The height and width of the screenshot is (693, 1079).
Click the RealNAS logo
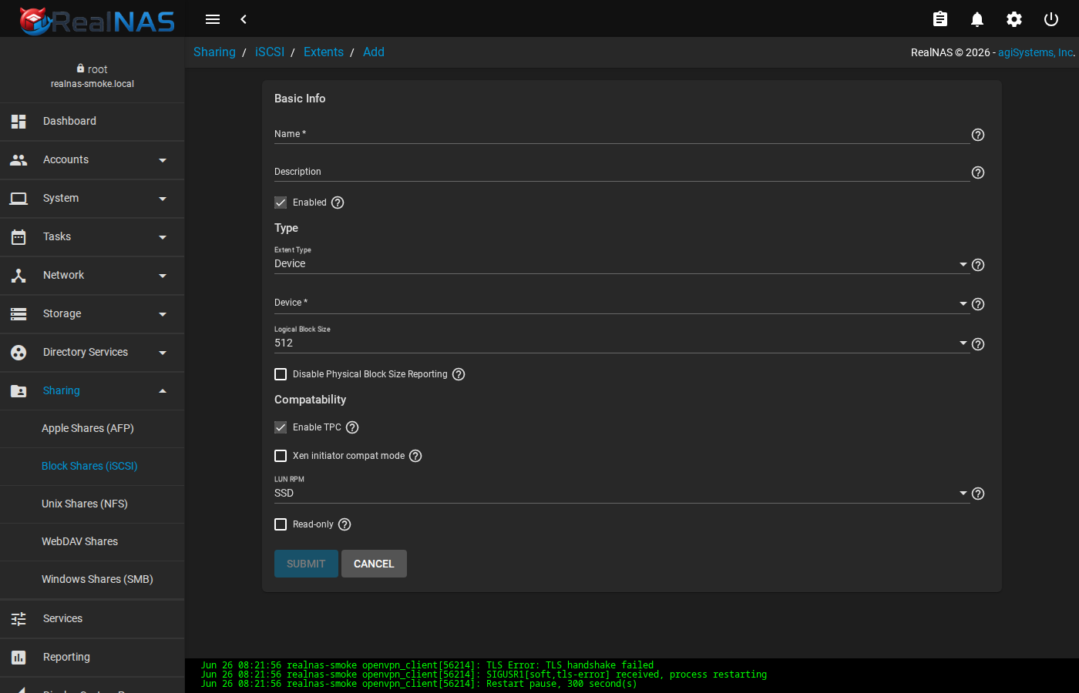point(97,21)
